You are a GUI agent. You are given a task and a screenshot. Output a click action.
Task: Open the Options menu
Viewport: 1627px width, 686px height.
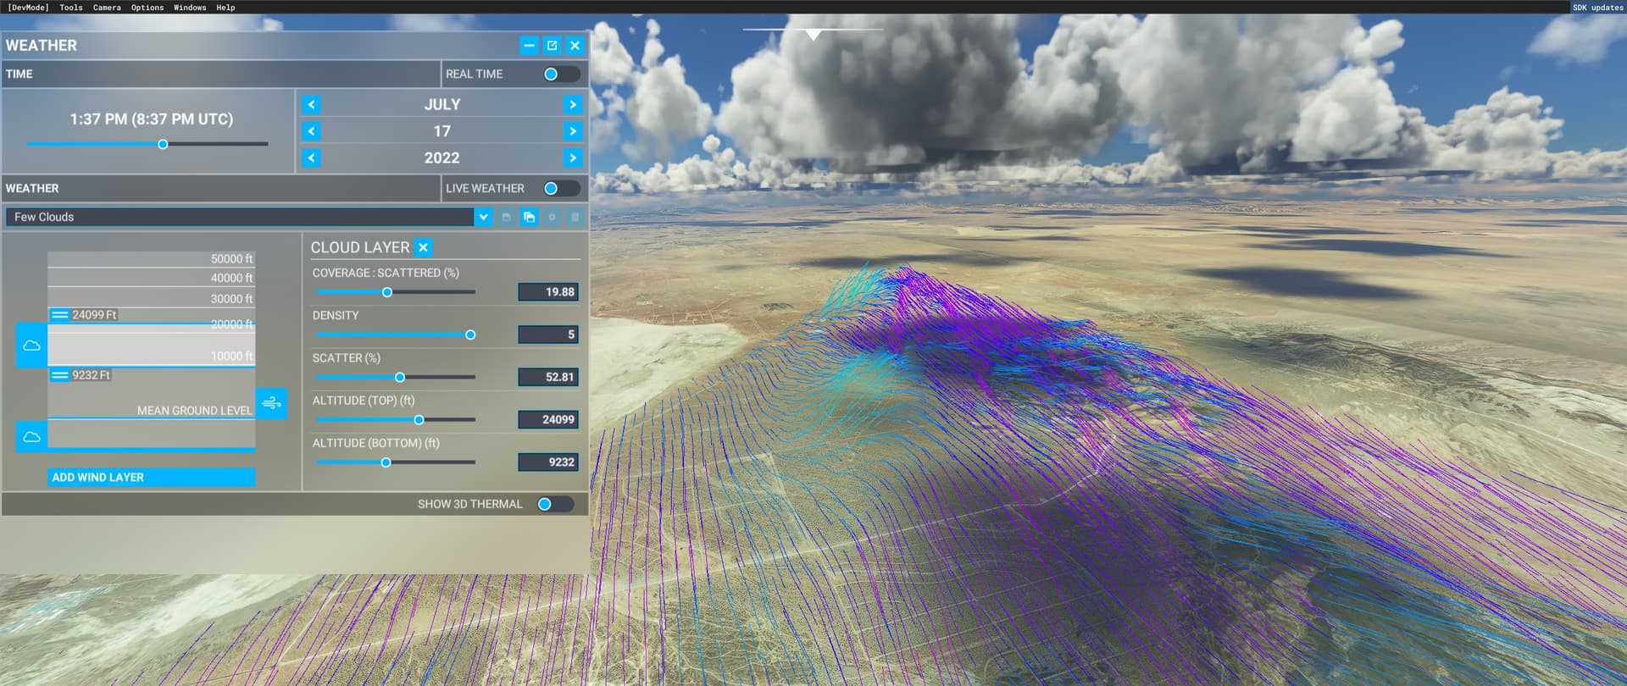pyautogui.click(x=147, y=7)
